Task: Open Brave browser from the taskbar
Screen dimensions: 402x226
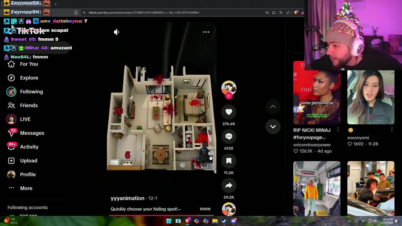Action: [x=187, y=221]
